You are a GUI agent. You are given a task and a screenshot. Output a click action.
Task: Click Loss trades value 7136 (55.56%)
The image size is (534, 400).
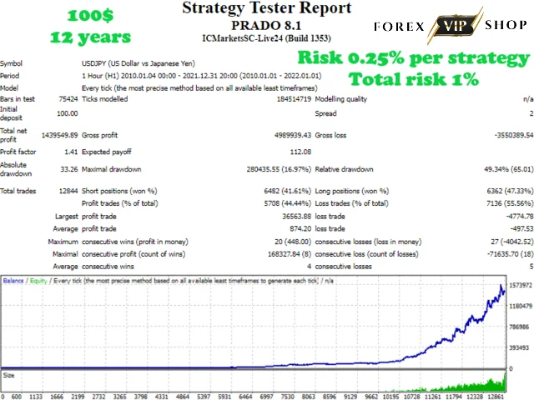(x=510, y=203)
